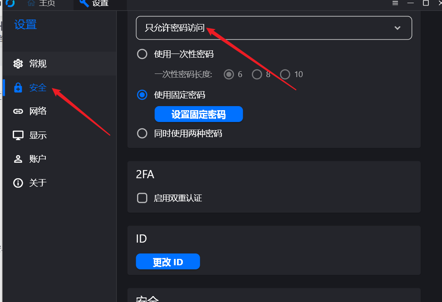Click the monitor icon for 显示
442x302 pixels.
(18, 135)
